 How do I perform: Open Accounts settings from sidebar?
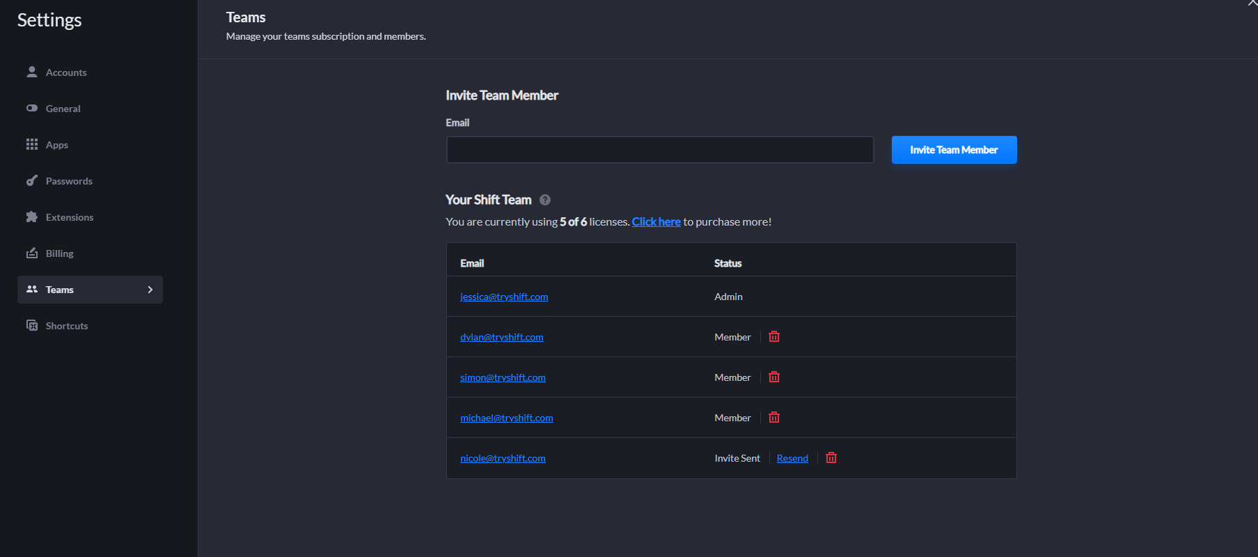click(x=66, y=72)
